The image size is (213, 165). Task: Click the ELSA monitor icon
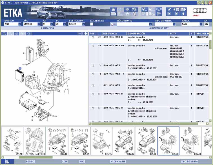click(145, 10)
